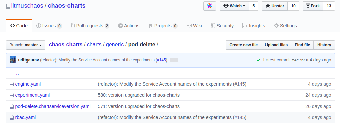Open the Watch dropdown button
Screen dimensions: 340x125
(x=234, y=6)
